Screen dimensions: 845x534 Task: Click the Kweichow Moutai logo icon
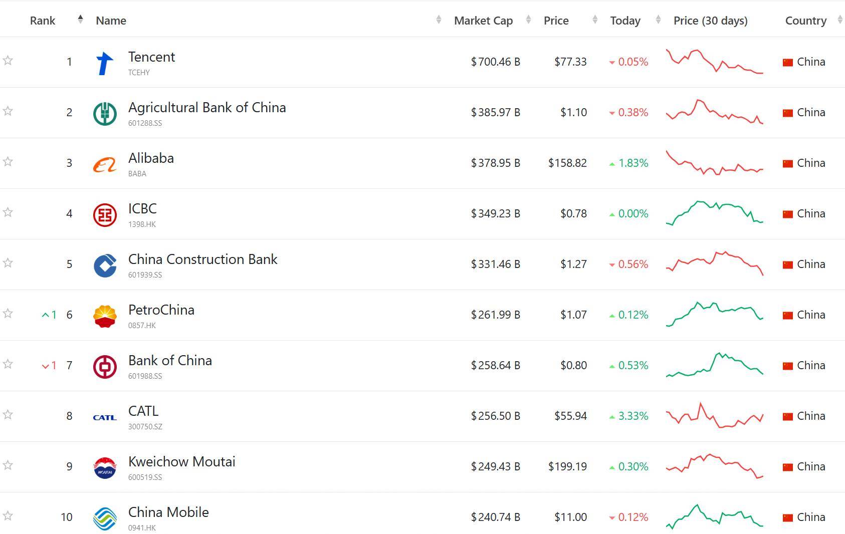pyautogui.click(x=105, y=468)
